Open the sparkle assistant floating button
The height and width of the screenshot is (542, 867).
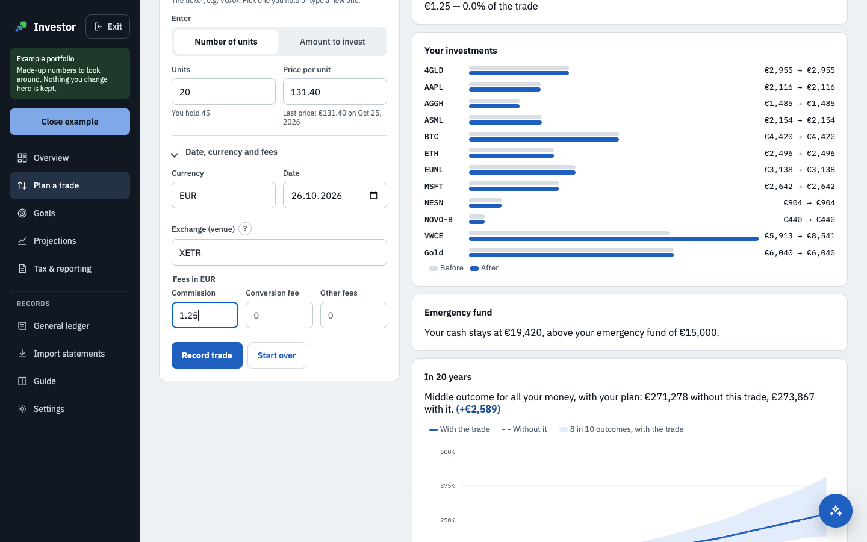point(836,511)
